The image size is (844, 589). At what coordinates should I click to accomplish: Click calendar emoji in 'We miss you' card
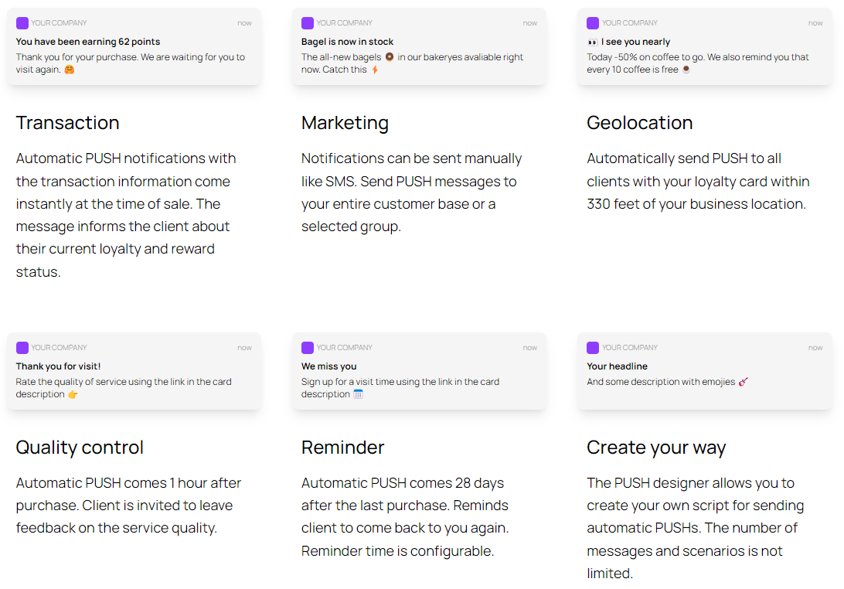coord(358,394)
